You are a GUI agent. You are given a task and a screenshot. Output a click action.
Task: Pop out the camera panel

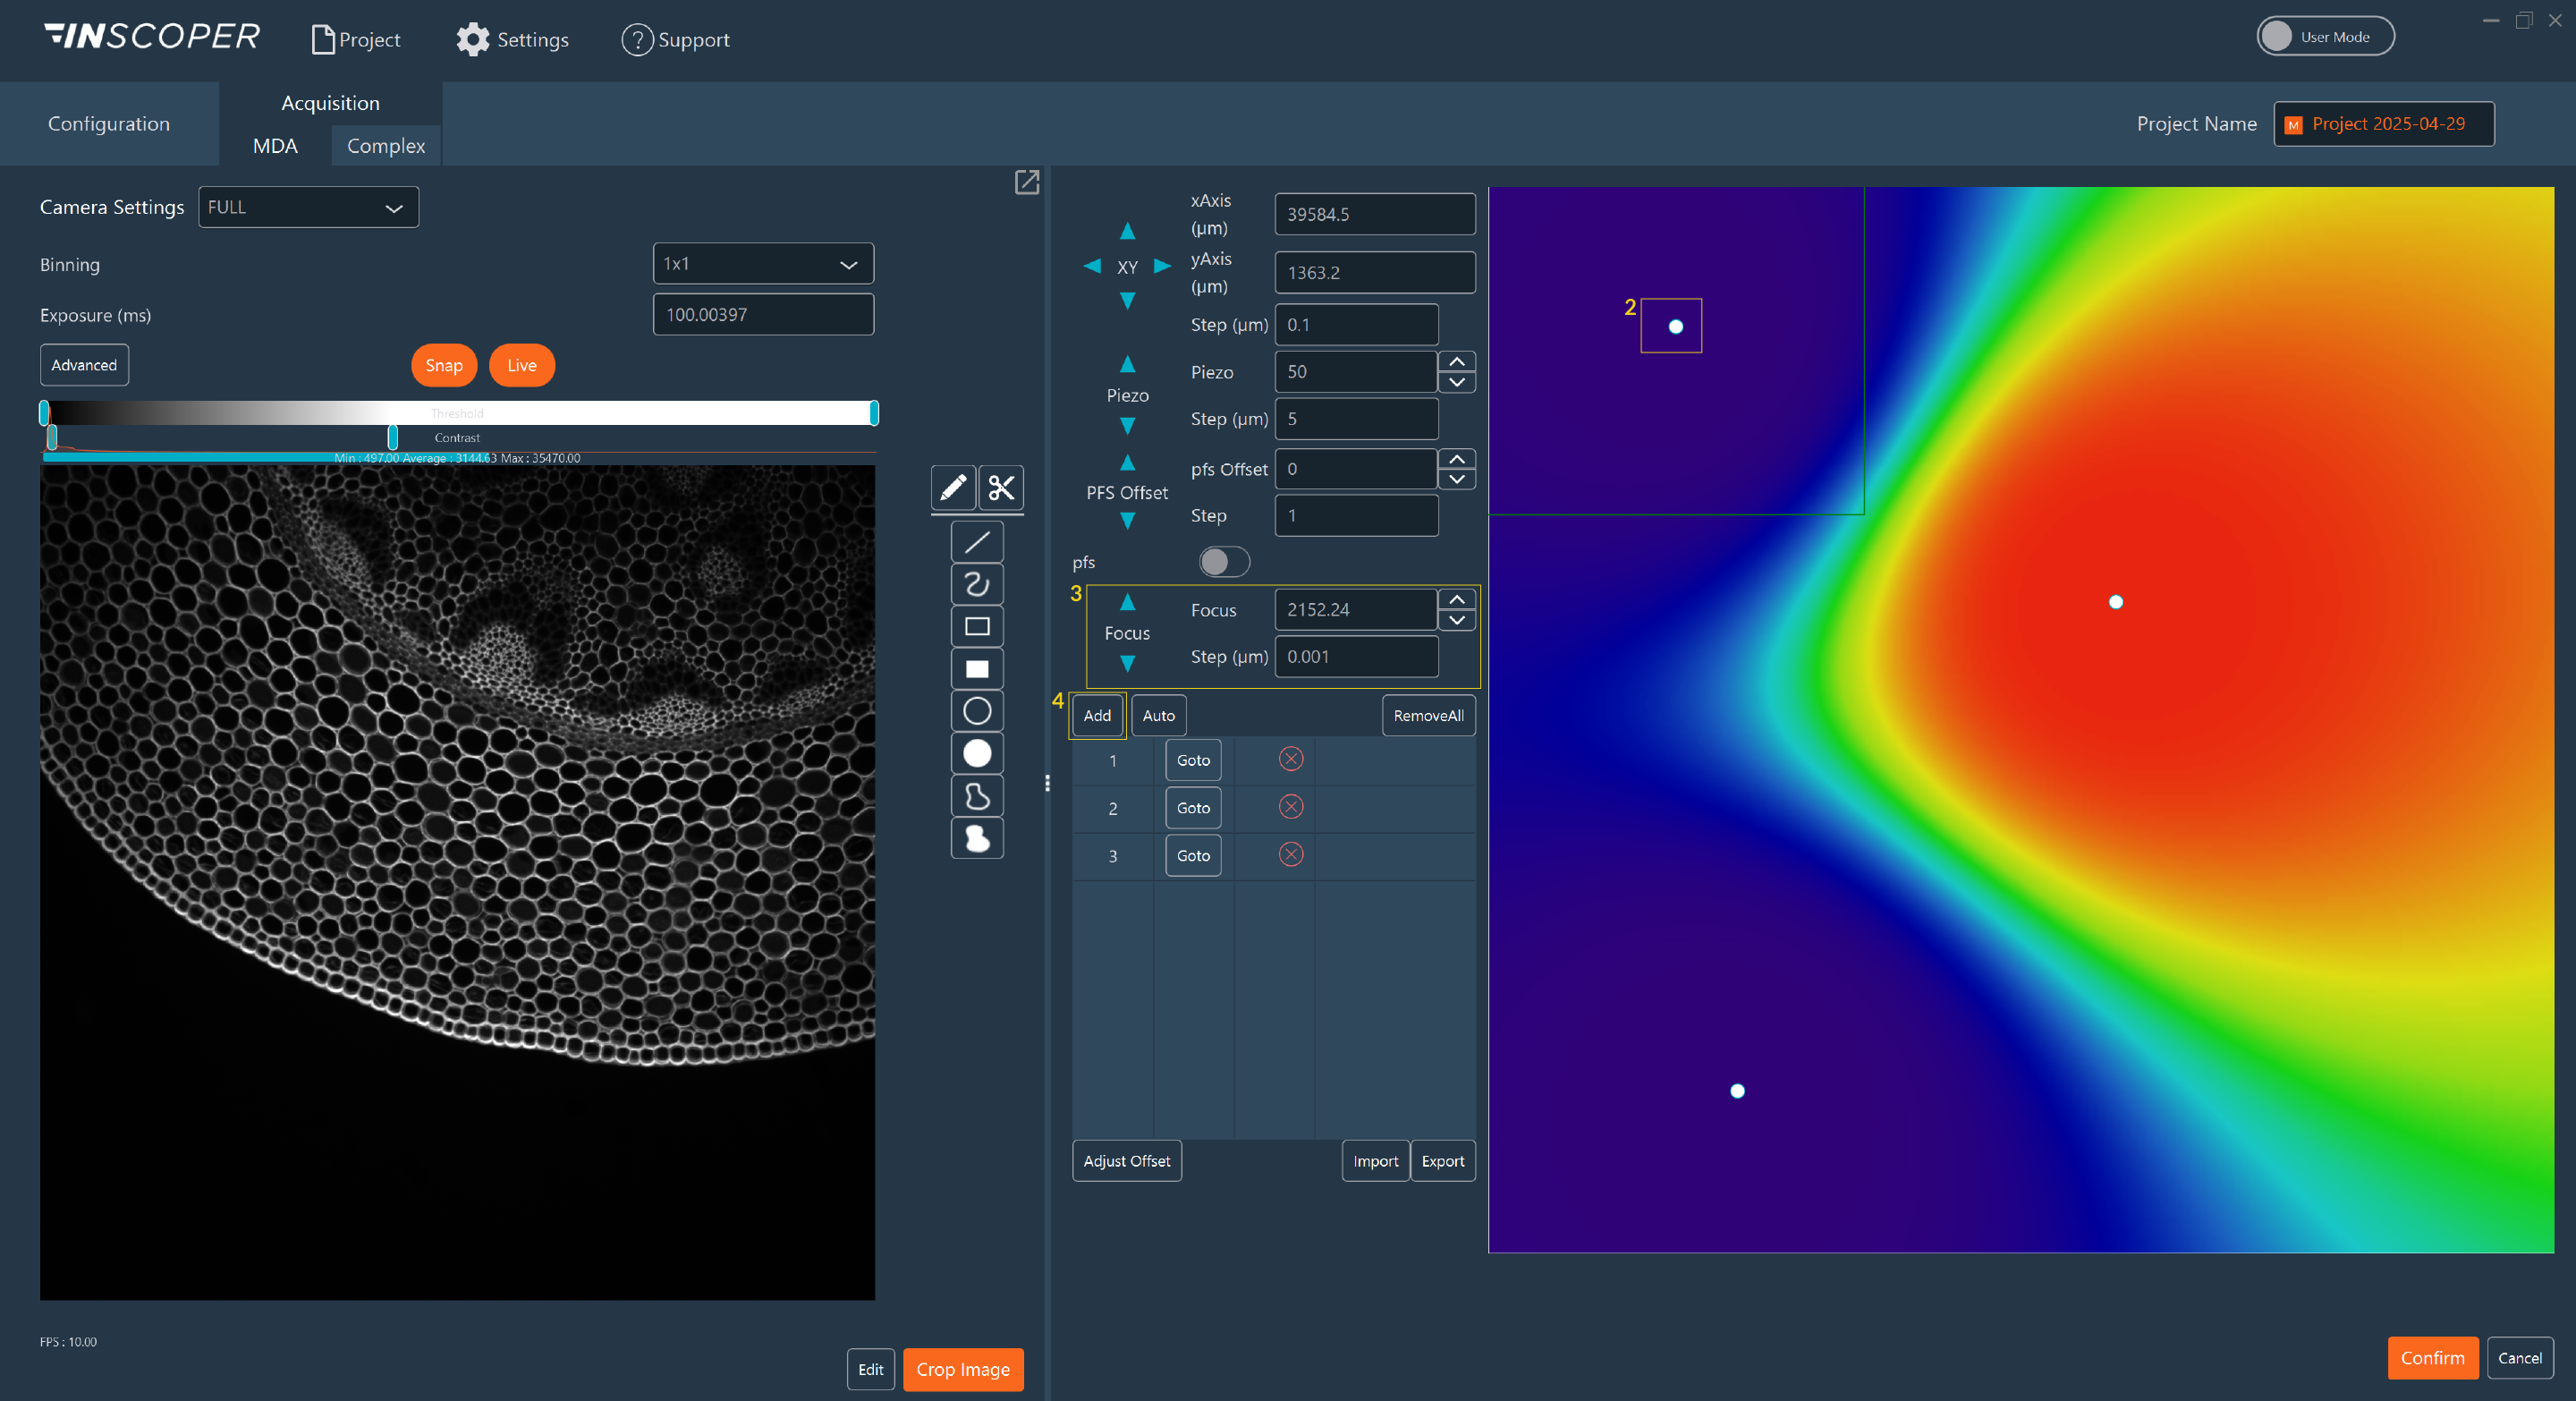(1026, 182)
